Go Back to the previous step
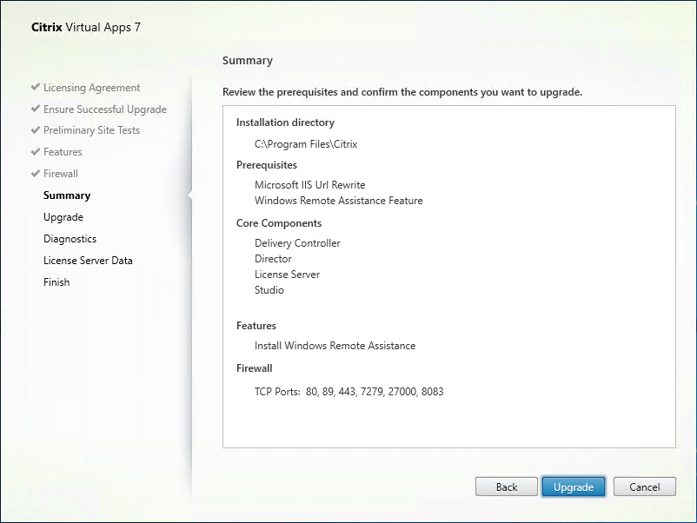Screen dimensions: 697x523 tap(507, 487)
